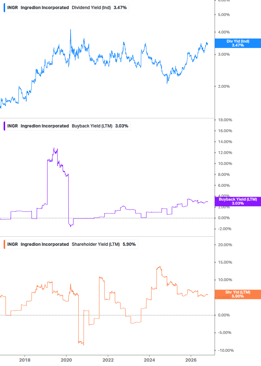Click the 15.00% tick on the shareholder yield axis
The width and height of the screenshot is (261, 366).
tap(225, 262)
